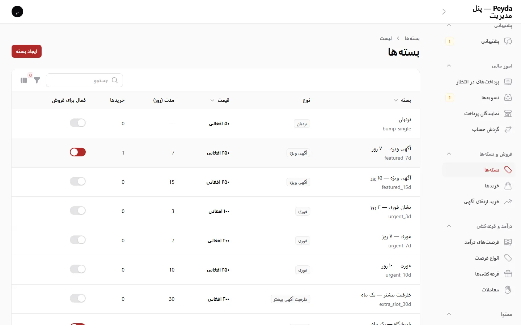
Task: Open the table filter funnel icon
Action: [37, 80]
